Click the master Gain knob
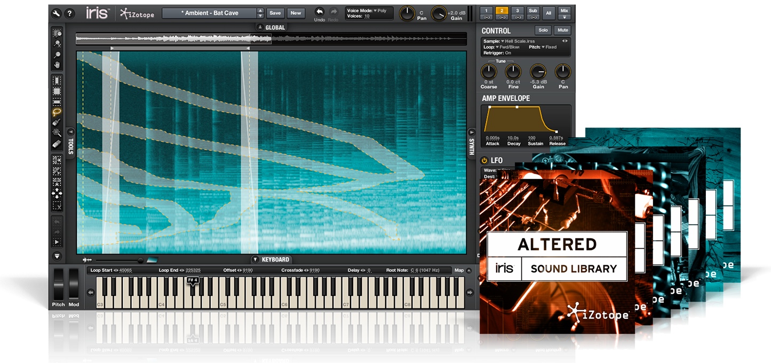The image size is (771, 363). [x=439, y=13]
